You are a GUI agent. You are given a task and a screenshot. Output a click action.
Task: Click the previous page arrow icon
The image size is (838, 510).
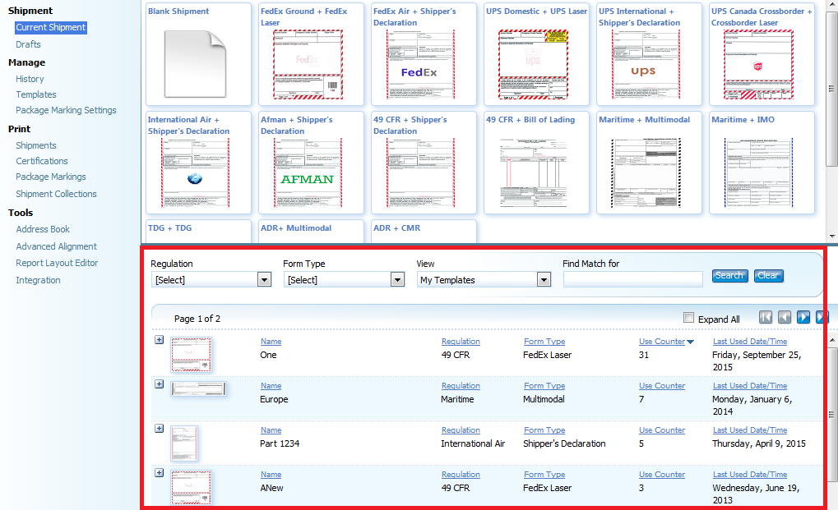pyautogui.click(x=785, y=318)
